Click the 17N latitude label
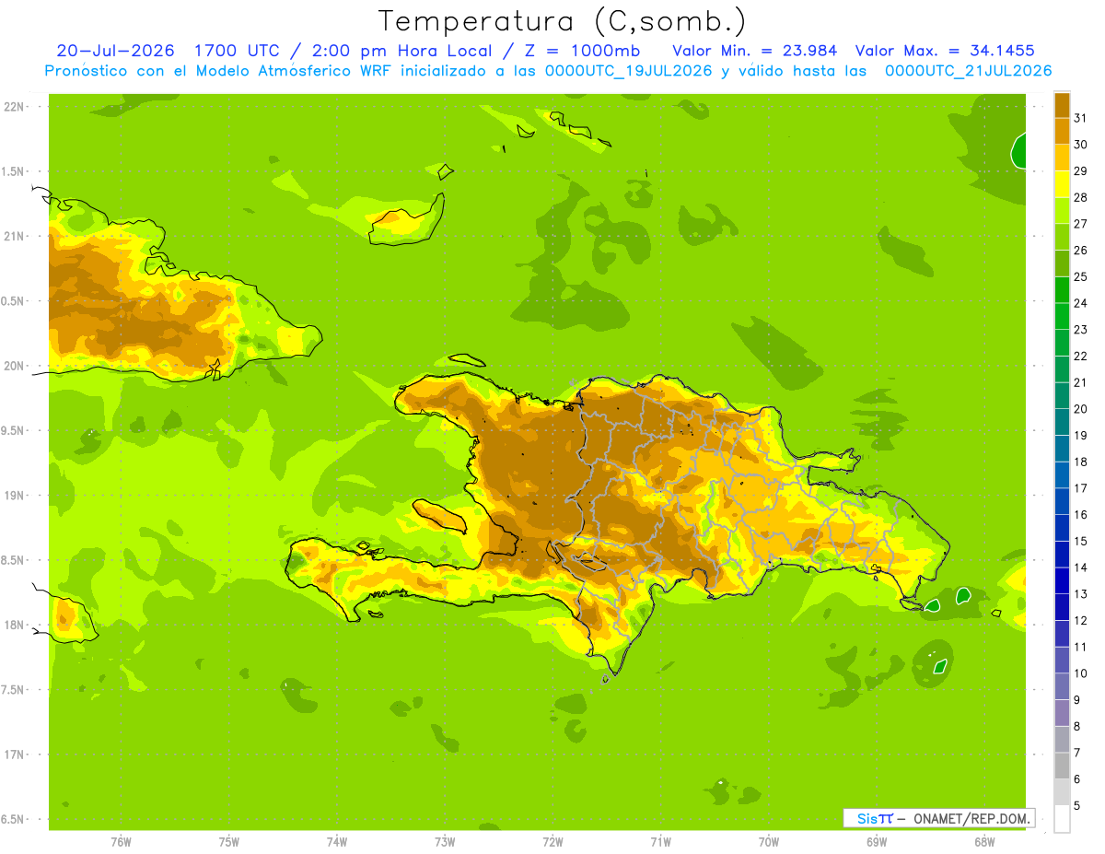Image resolution: width=1105 pixels, height=854 pixels. 13,755
